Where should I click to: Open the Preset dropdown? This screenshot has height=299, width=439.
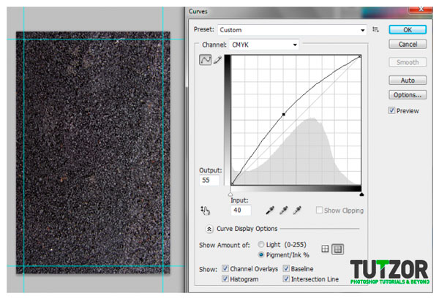tap(292, 30)
